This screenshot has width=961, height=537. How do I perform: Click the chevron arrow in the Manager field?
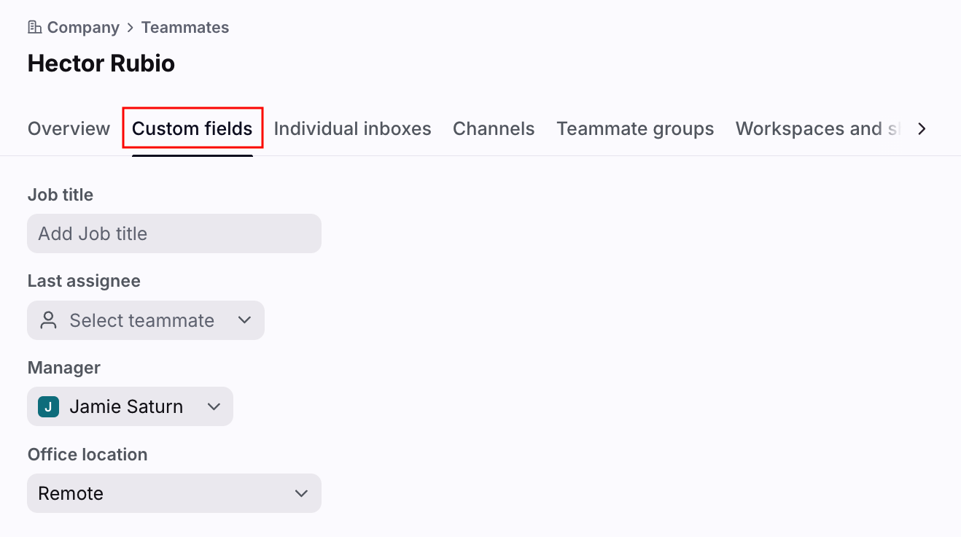[214, 407]
